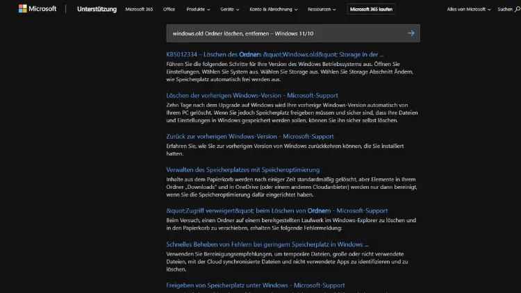This screenshot has height=293, width=521.
Task: Open Office menu item
Action: (x=169, y=9)
